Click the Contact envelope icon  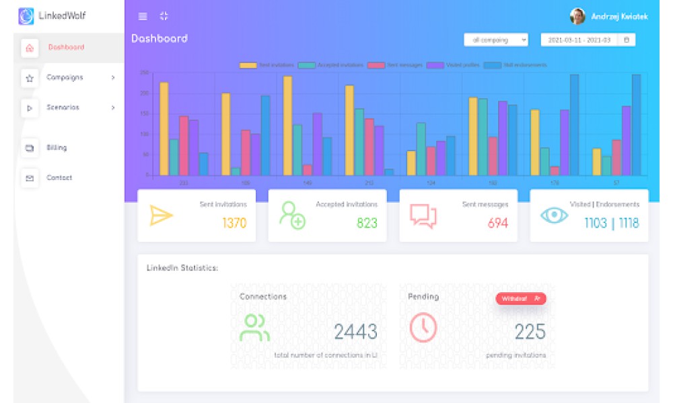pyautogui.click(x=30, y=178)
